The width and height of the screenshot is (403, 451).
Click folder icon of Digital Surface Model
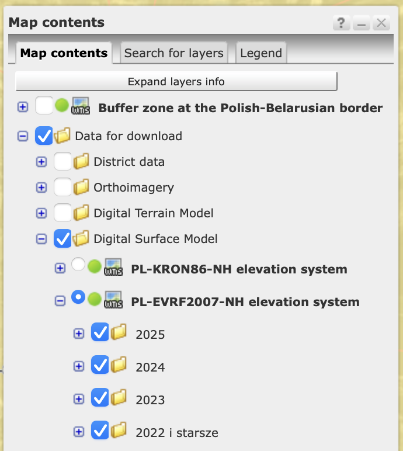81,238
